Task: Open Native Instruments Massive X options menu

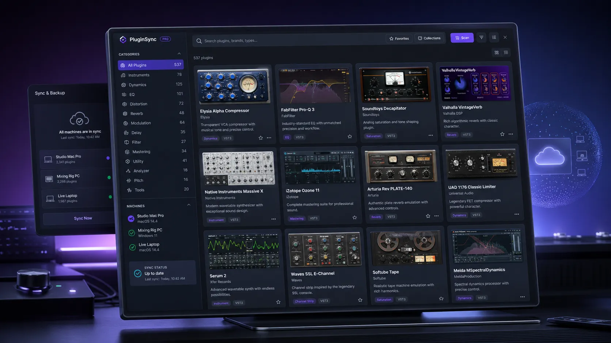Action: click(273, 219)
